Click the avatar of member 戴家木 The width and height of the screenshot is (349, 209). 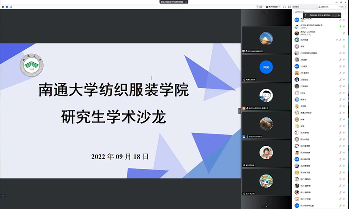tap(297, 99)
